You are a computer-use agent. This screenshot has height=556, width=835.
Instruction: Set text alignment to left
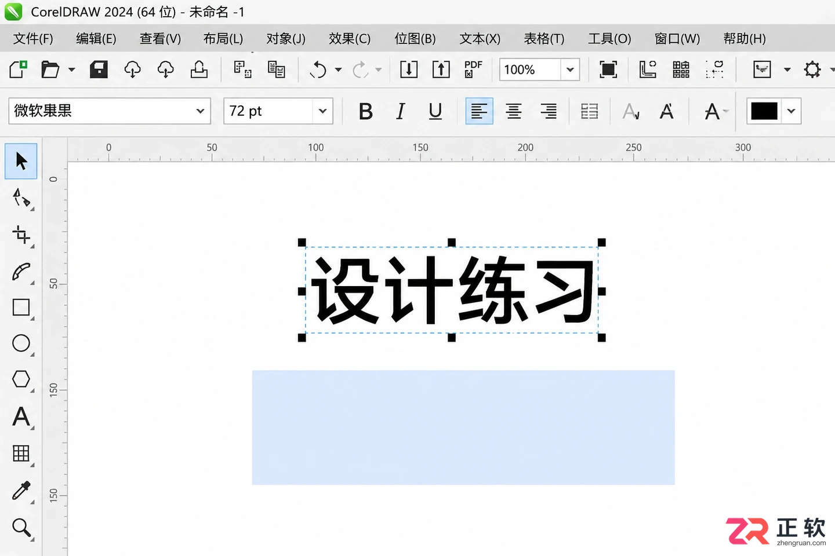click(479, 111)
